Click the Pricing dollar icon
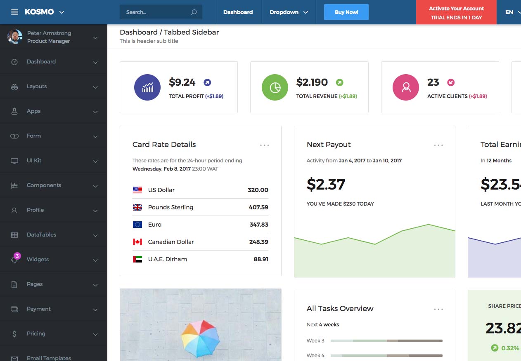 point(14,334)
